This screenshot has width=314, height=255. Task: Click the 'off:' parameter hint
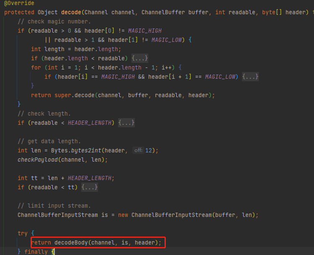click(x=138, y=150)
